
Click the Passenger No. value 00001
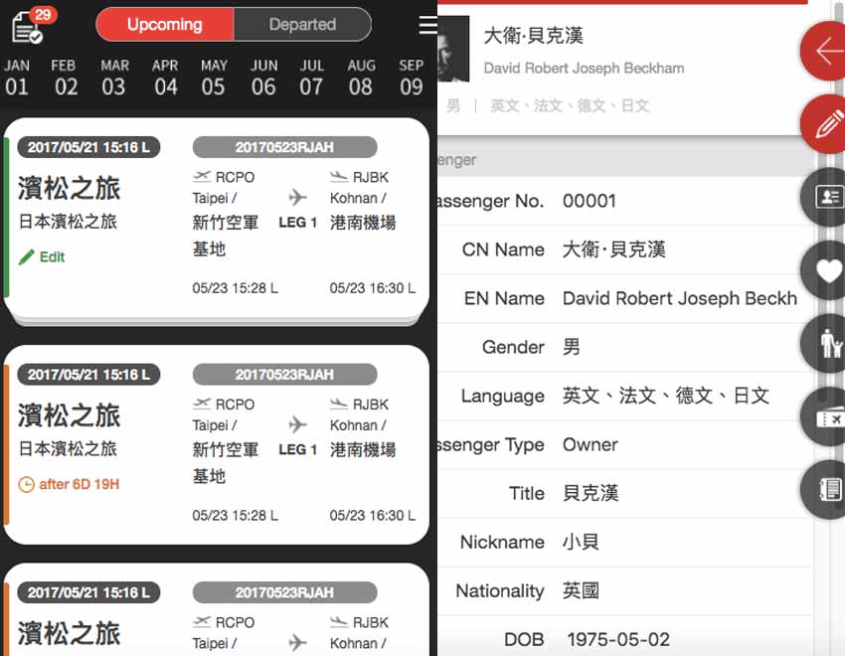coord(590,201)
